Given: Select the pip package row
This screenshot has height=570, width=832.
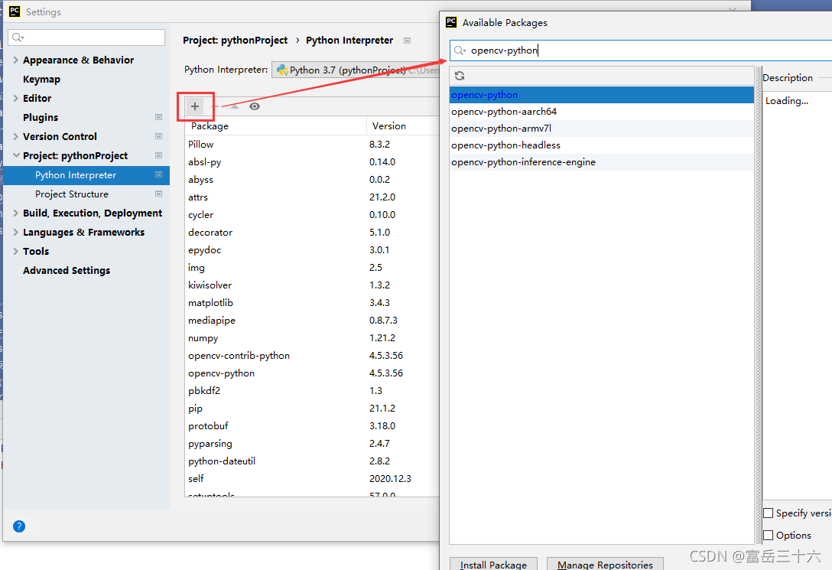Looking at the screenshot, I should (x=312, y=408).
